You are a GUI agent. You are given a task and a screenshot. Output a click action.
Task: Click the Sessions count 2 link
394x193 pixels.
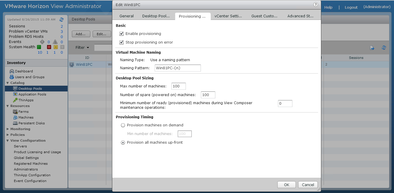(x=62, y=26)
